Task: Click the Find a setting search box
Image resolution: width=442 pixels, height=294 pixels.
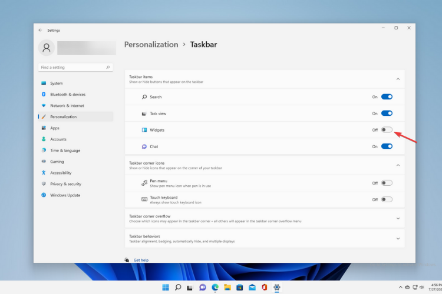Action: tap(72, 68)
